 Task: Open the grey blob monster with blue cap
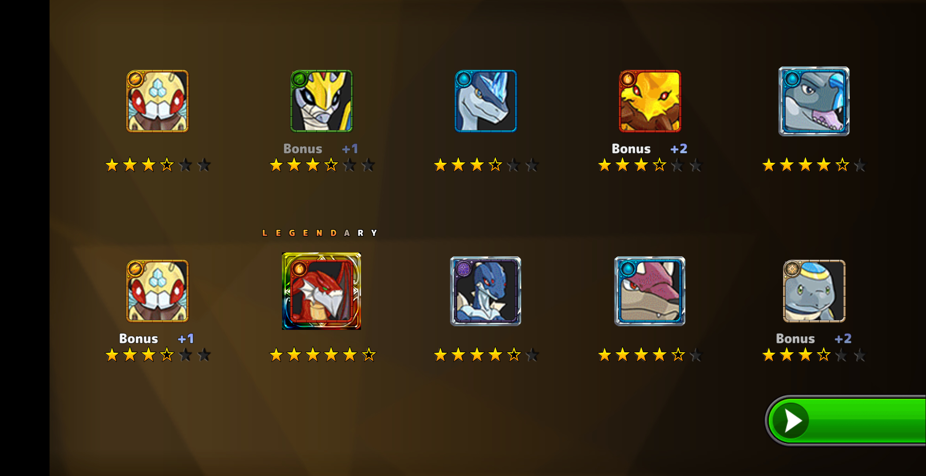(x=814, y=291)
